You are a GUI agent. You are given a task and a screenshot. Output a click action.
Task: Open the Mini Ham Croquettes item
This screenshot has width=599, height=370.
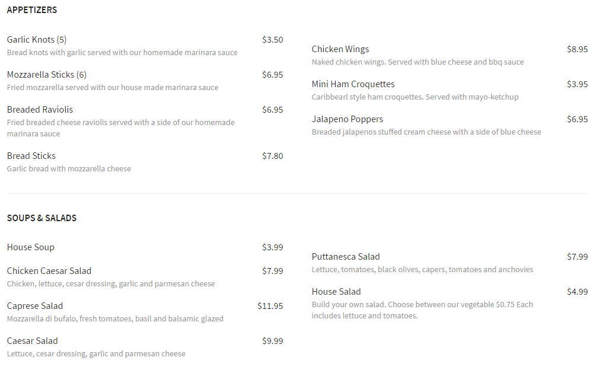353,84
